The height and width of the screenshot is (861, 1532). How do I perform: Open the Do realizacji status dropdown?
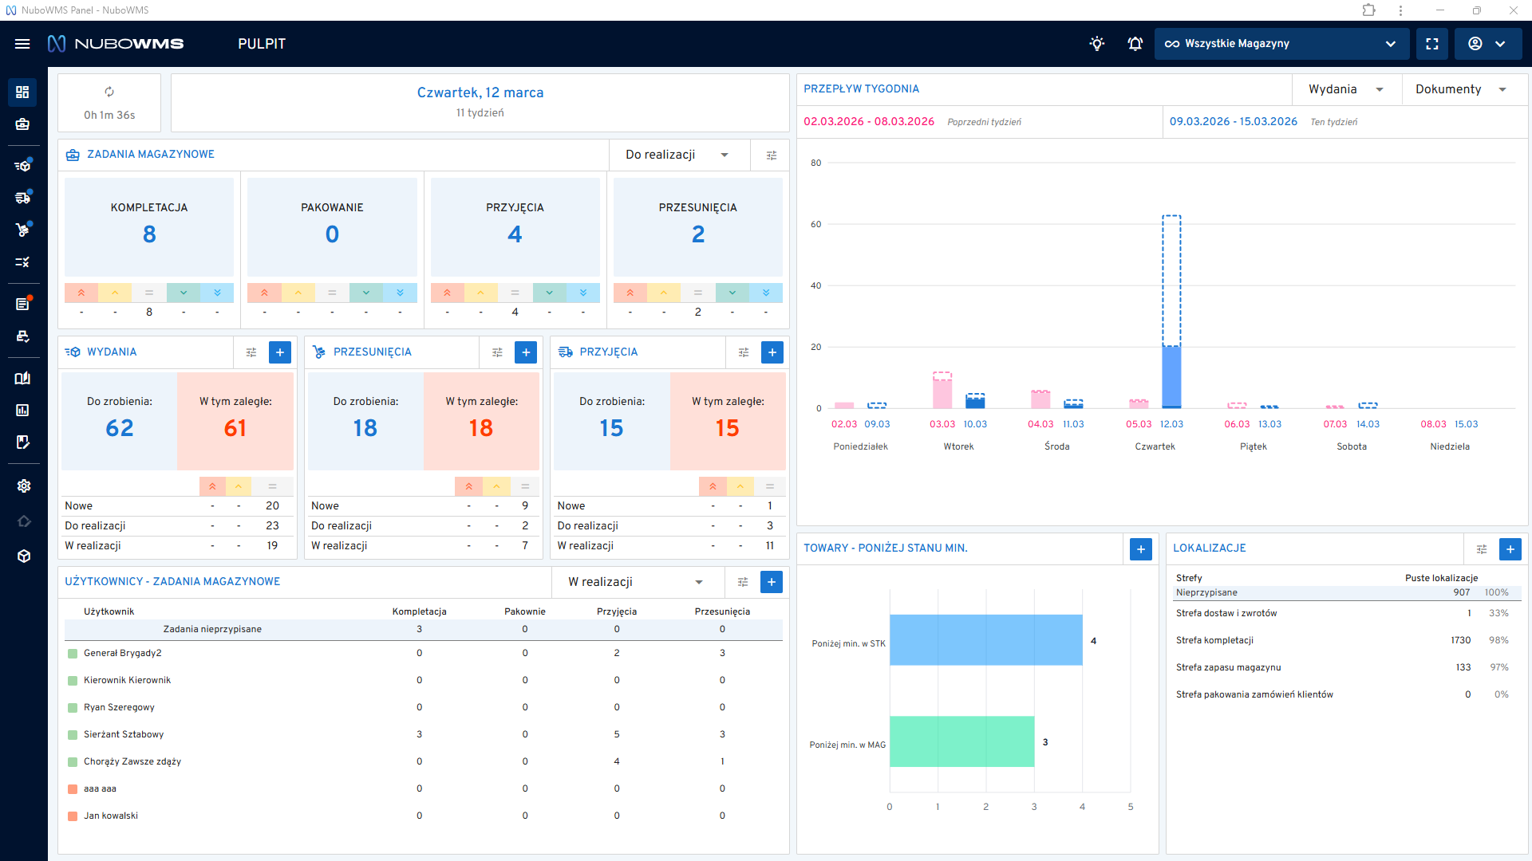coord(677,155)
